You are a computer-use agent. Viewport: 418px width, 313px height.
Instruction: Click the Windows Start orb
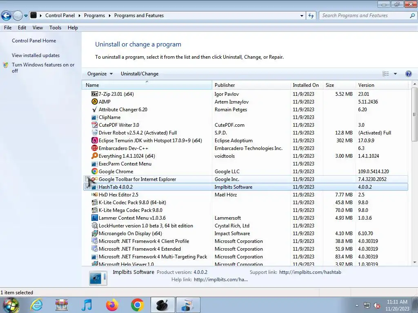tap(11, 305)
